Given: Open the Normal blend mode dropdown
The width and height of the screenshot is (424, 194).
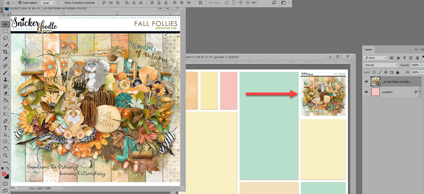Looking at the screenshot, I should 380,65.
